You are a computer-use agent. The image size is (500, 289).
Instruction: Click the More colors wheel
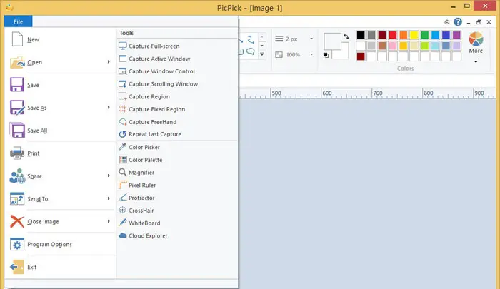(x=476, y=39)
